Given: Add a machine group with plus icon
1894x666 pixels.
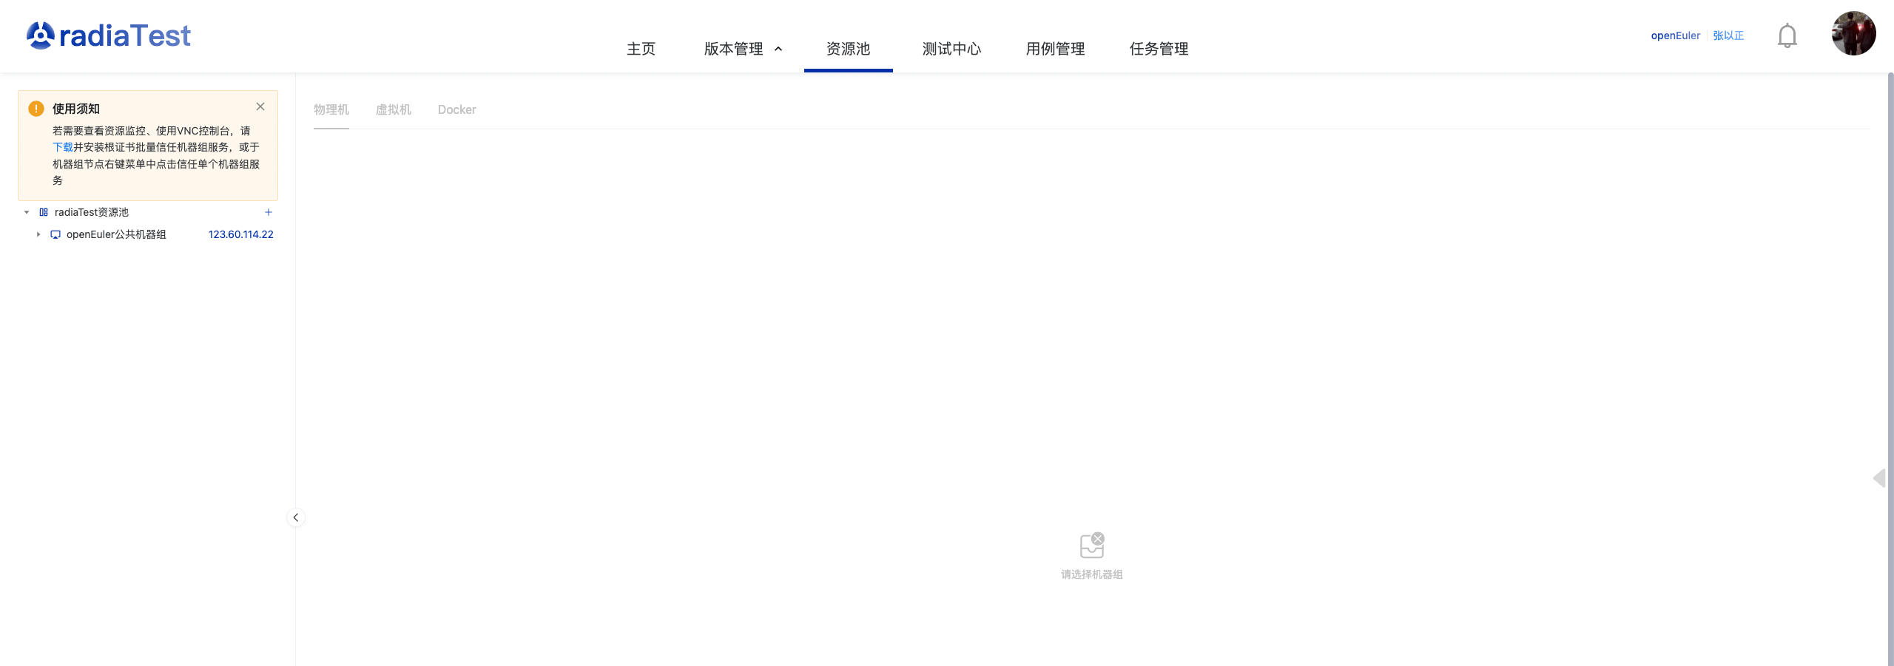Looking at the screenshot, I should [269, 212].
